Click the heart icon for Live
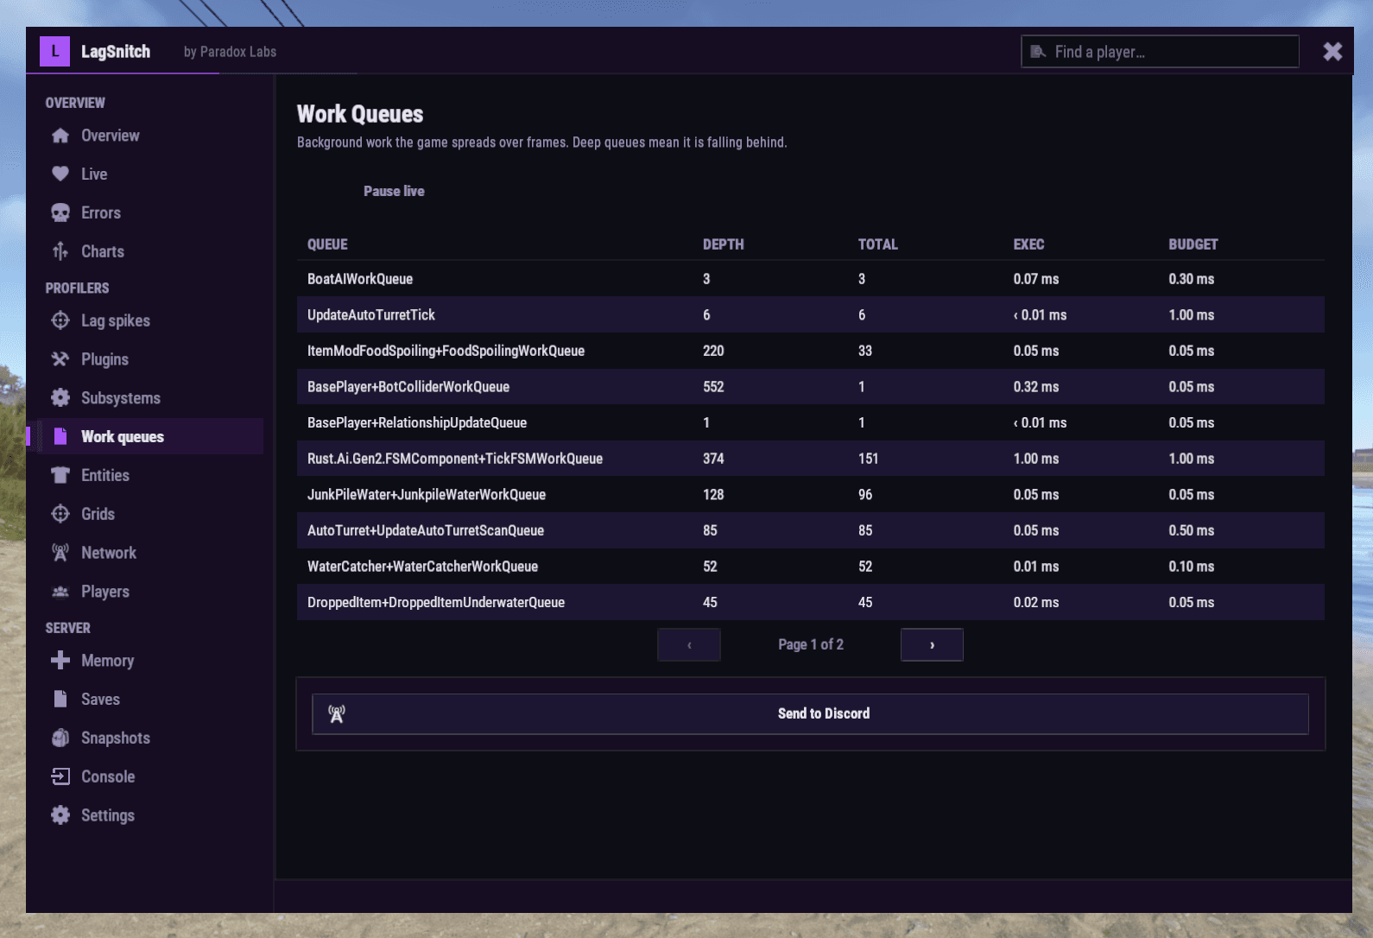 click(x=60, y=174)
